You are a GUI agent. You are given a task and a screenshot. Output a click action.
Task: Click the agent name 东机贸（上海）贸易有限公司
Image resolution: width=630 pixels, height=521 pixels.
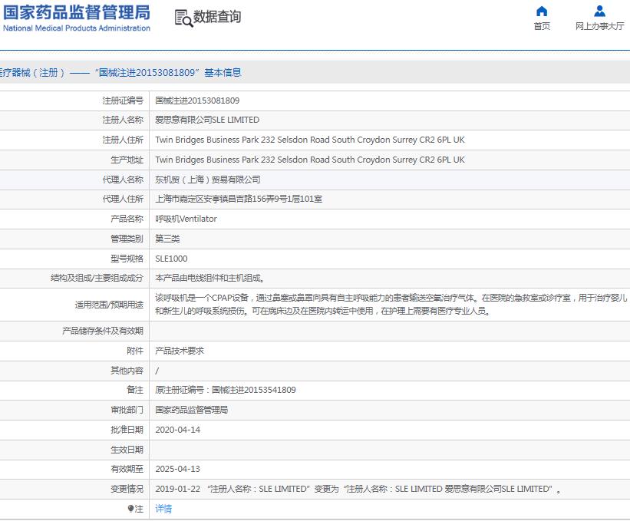click(x=208, y=180)
